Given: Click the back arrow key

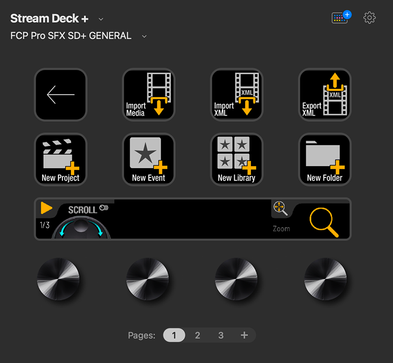Looking at the screenshot, I should (x=60, y=94).
